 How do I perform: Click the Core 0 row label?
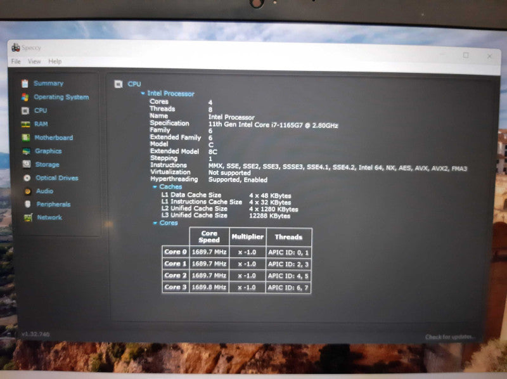176,252
